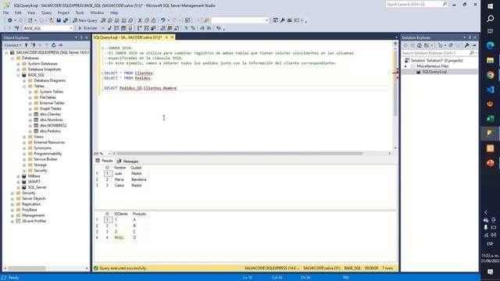This screenshot has width=500, height=281.
Task: Click the File Explorer icon in taskbar
Action: [x=490, y=60]
